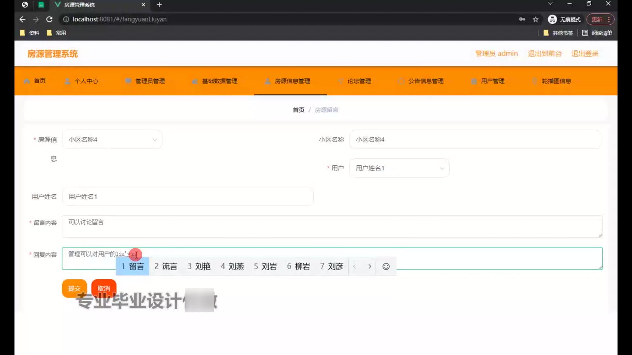This screenshot has width=632, height=355.
Task: Open the tab search chevron in title bar
Action: point(550,4)
